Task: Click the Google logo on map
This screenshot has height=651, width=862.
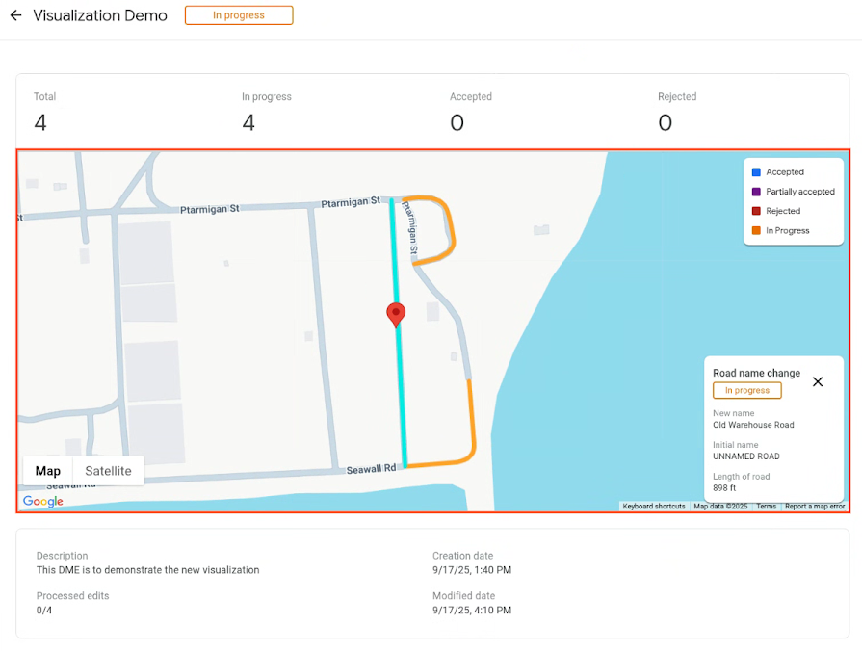Action: [x=43, y=501]
